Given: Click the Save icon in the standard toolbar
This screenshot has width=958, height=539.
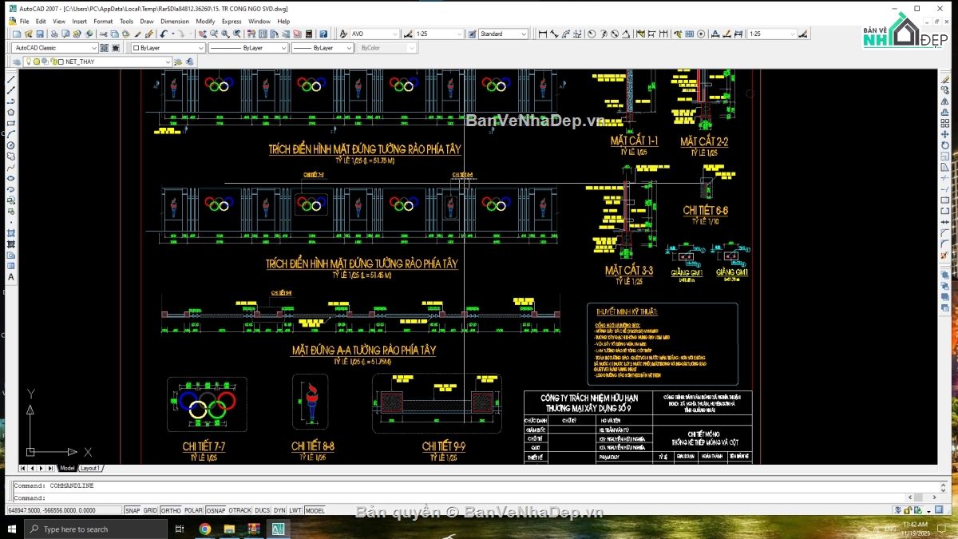Looking at the screenshot, I should pos(40,34).
